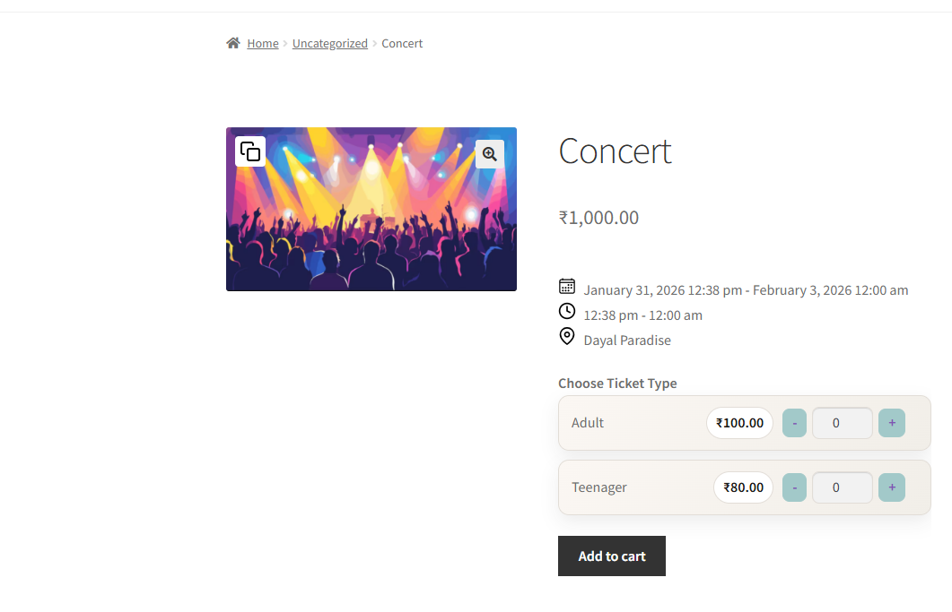Select the ₹100.00 Adult price pill

739,422
